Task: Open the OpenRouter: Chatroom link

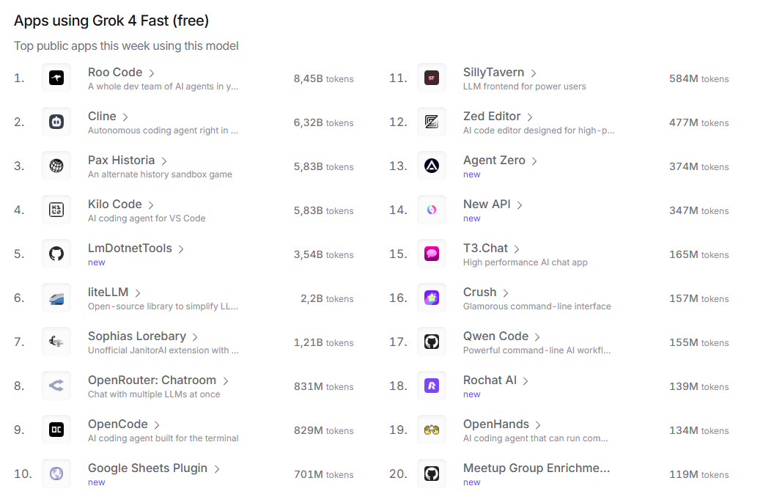Action: click(x=152, y=380)
